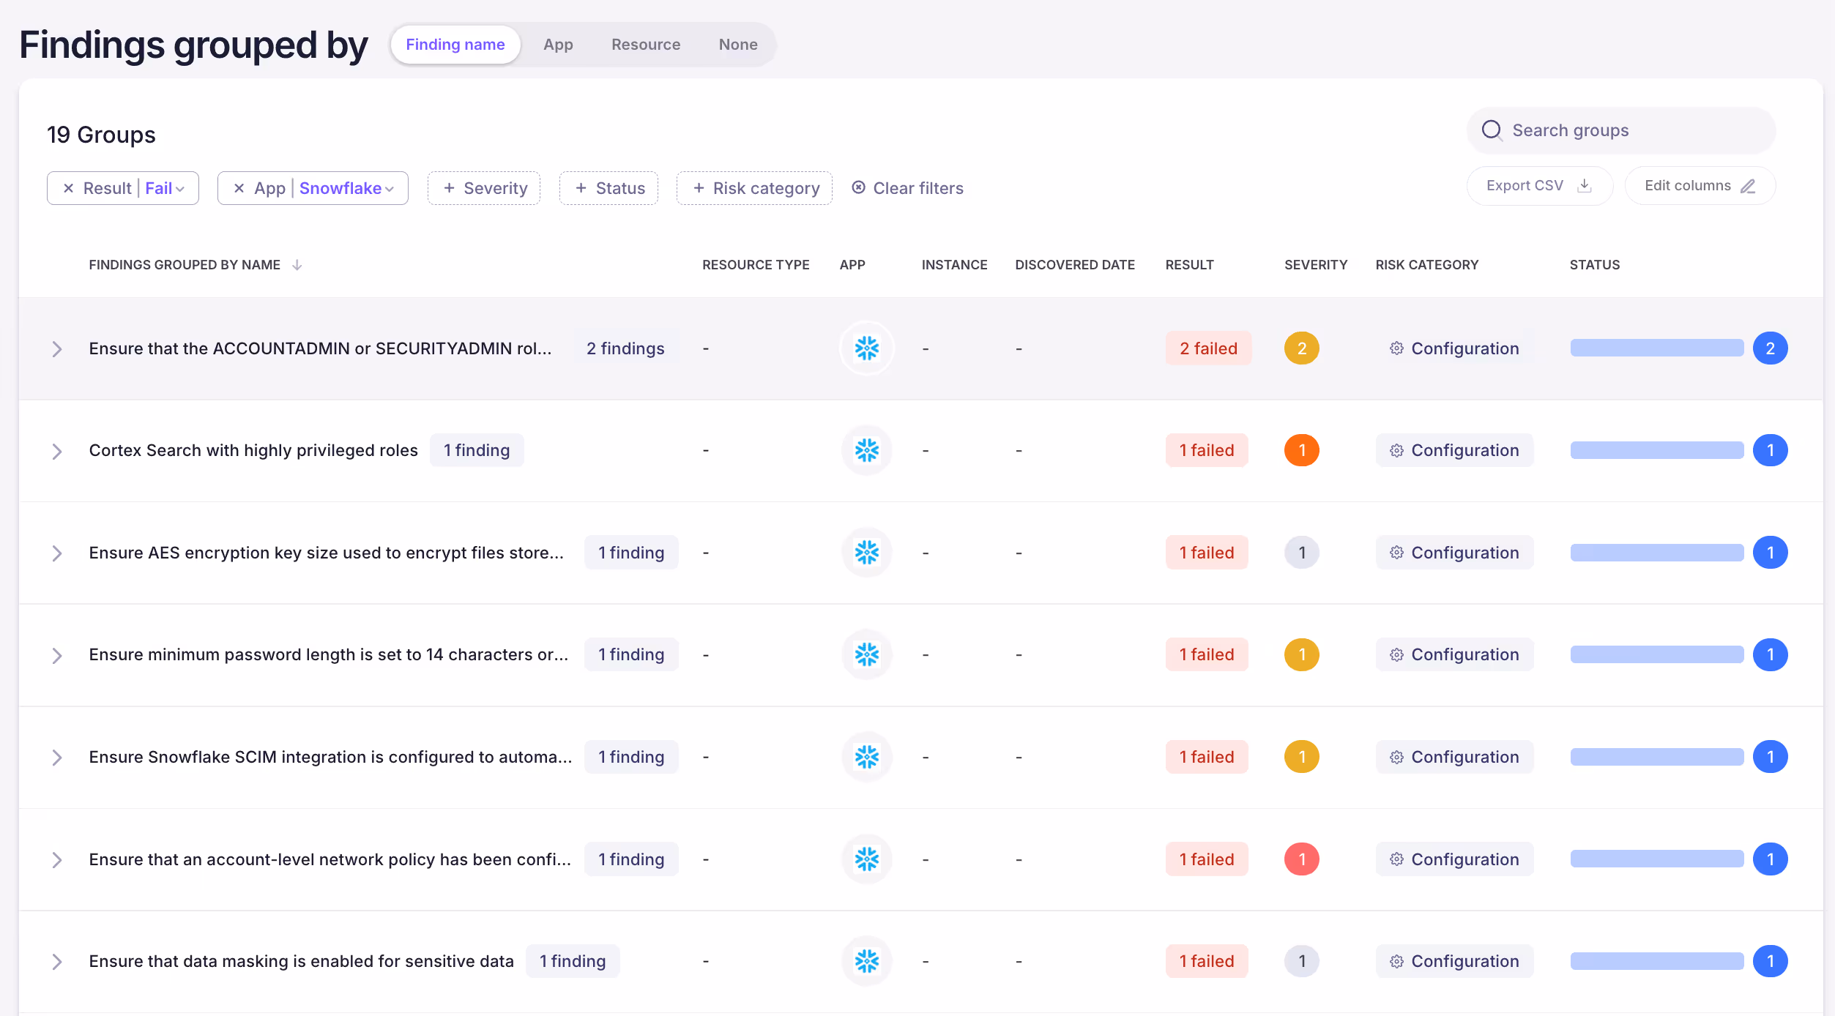Click the Edit columns button
1835x1016 pixels.
1700,186
